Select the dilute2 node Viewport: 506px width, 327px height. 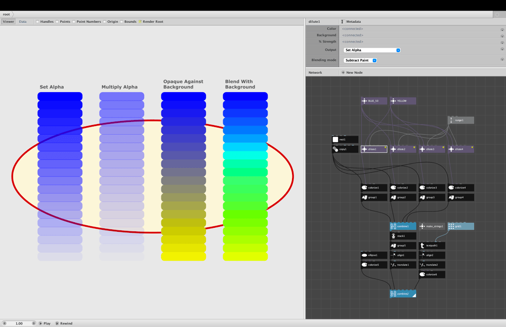(403, 149)
